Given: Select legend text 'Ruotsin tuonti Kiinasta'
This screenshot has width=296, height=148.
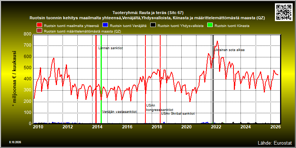Looking at the screenshot, I should (232, 26).
